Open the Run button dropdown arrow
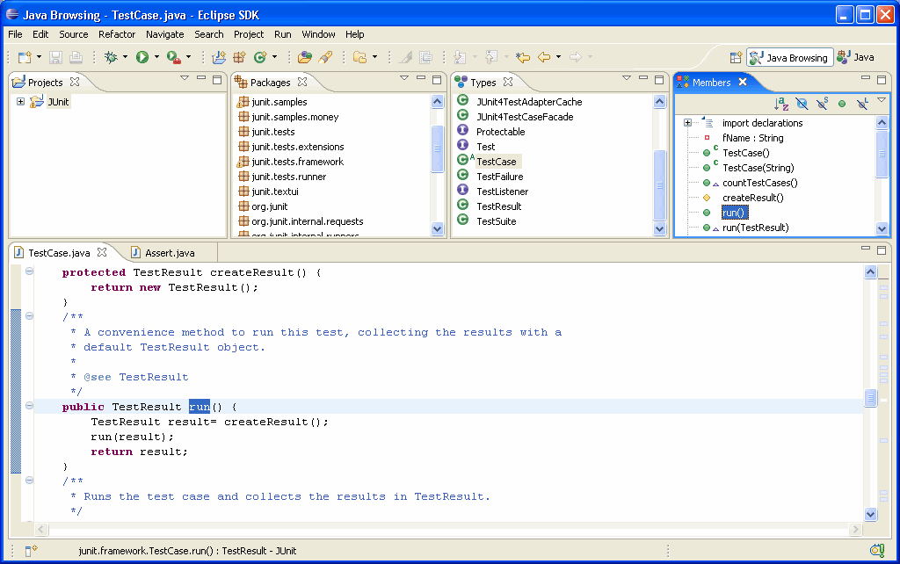900x564 pixels. click(156, 57)
